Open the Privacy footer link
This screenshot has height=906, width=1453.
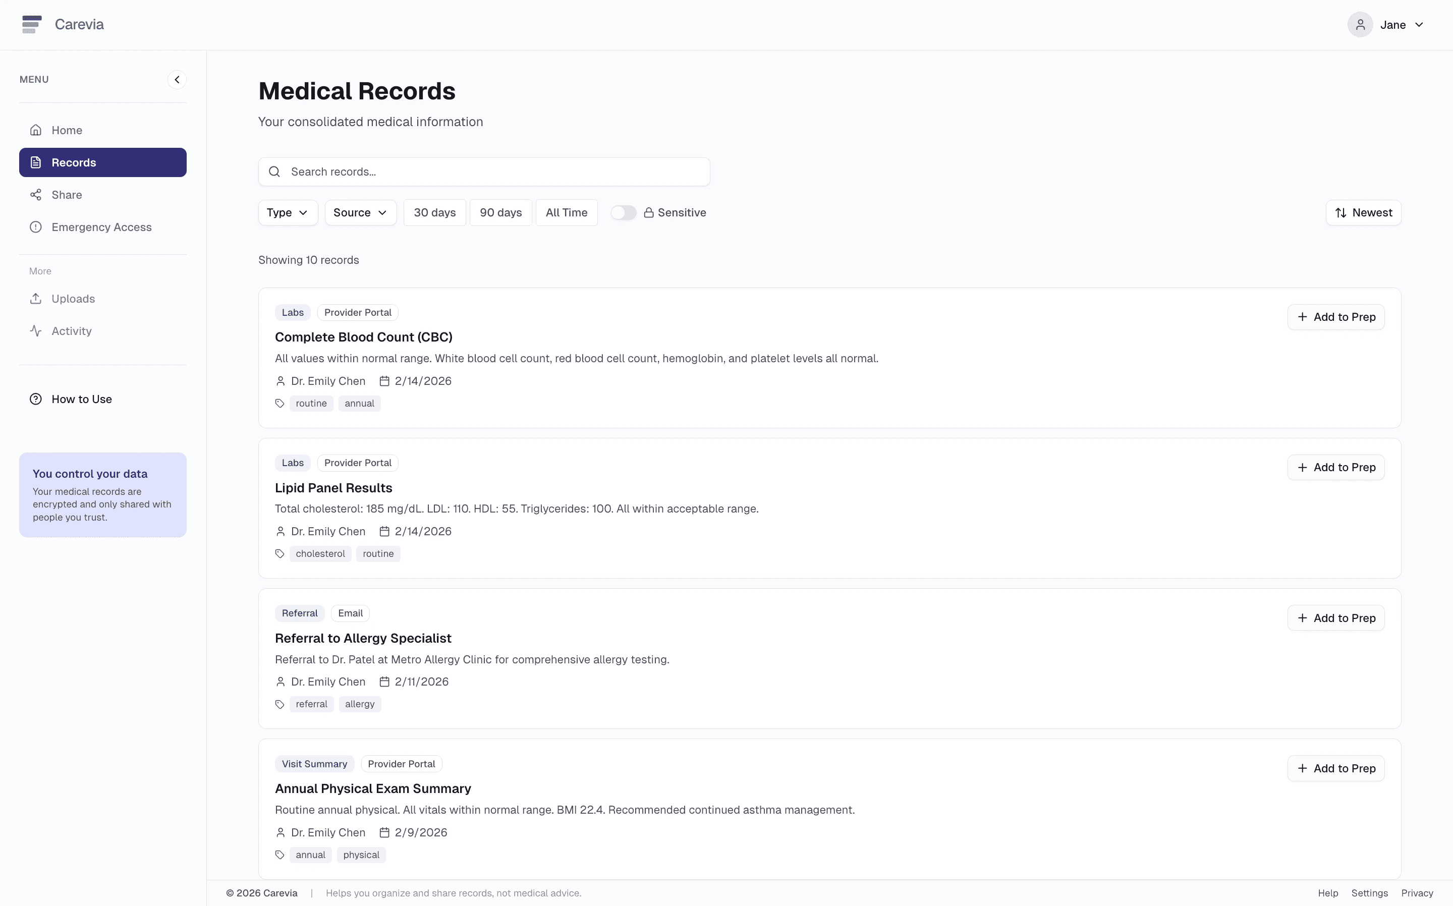pyautogui.click(x=1417, y=893)
